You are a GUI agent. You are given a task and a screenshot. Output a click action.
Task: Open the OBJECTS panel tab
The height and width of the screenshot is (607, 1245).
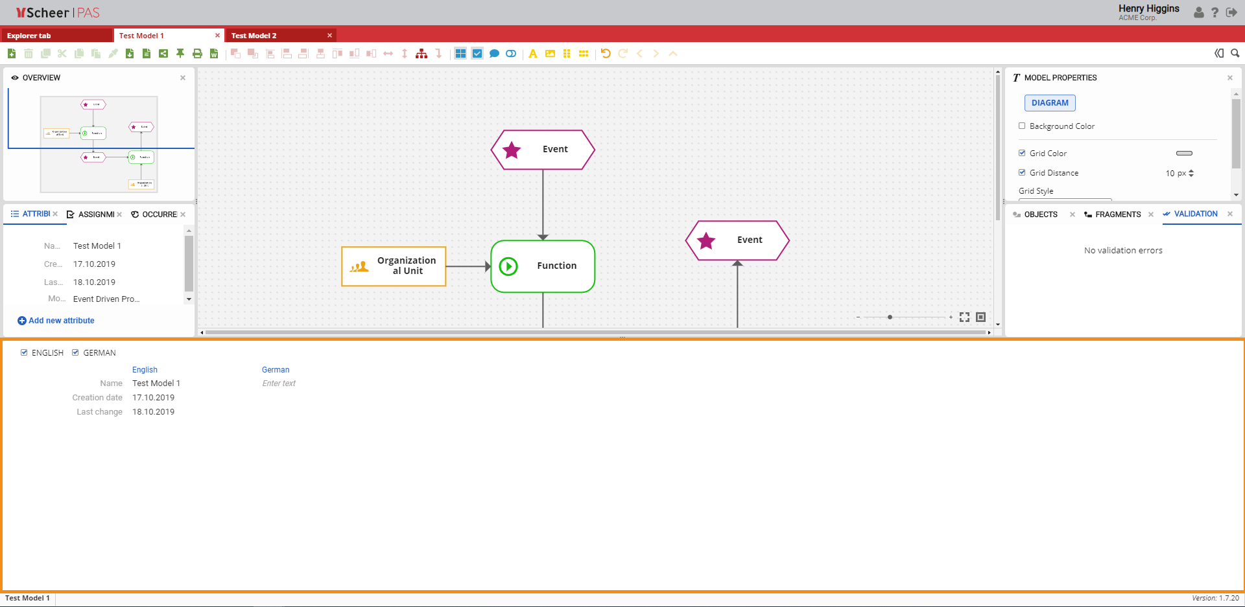(1040, 214)
